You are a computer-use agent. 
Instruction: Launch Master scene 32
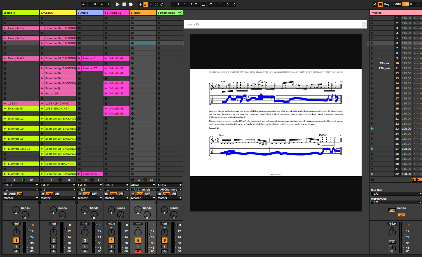(372, 174)
